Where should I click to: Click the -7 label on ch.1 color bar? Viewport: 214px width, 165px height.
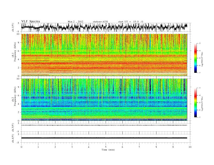(199, 73)
